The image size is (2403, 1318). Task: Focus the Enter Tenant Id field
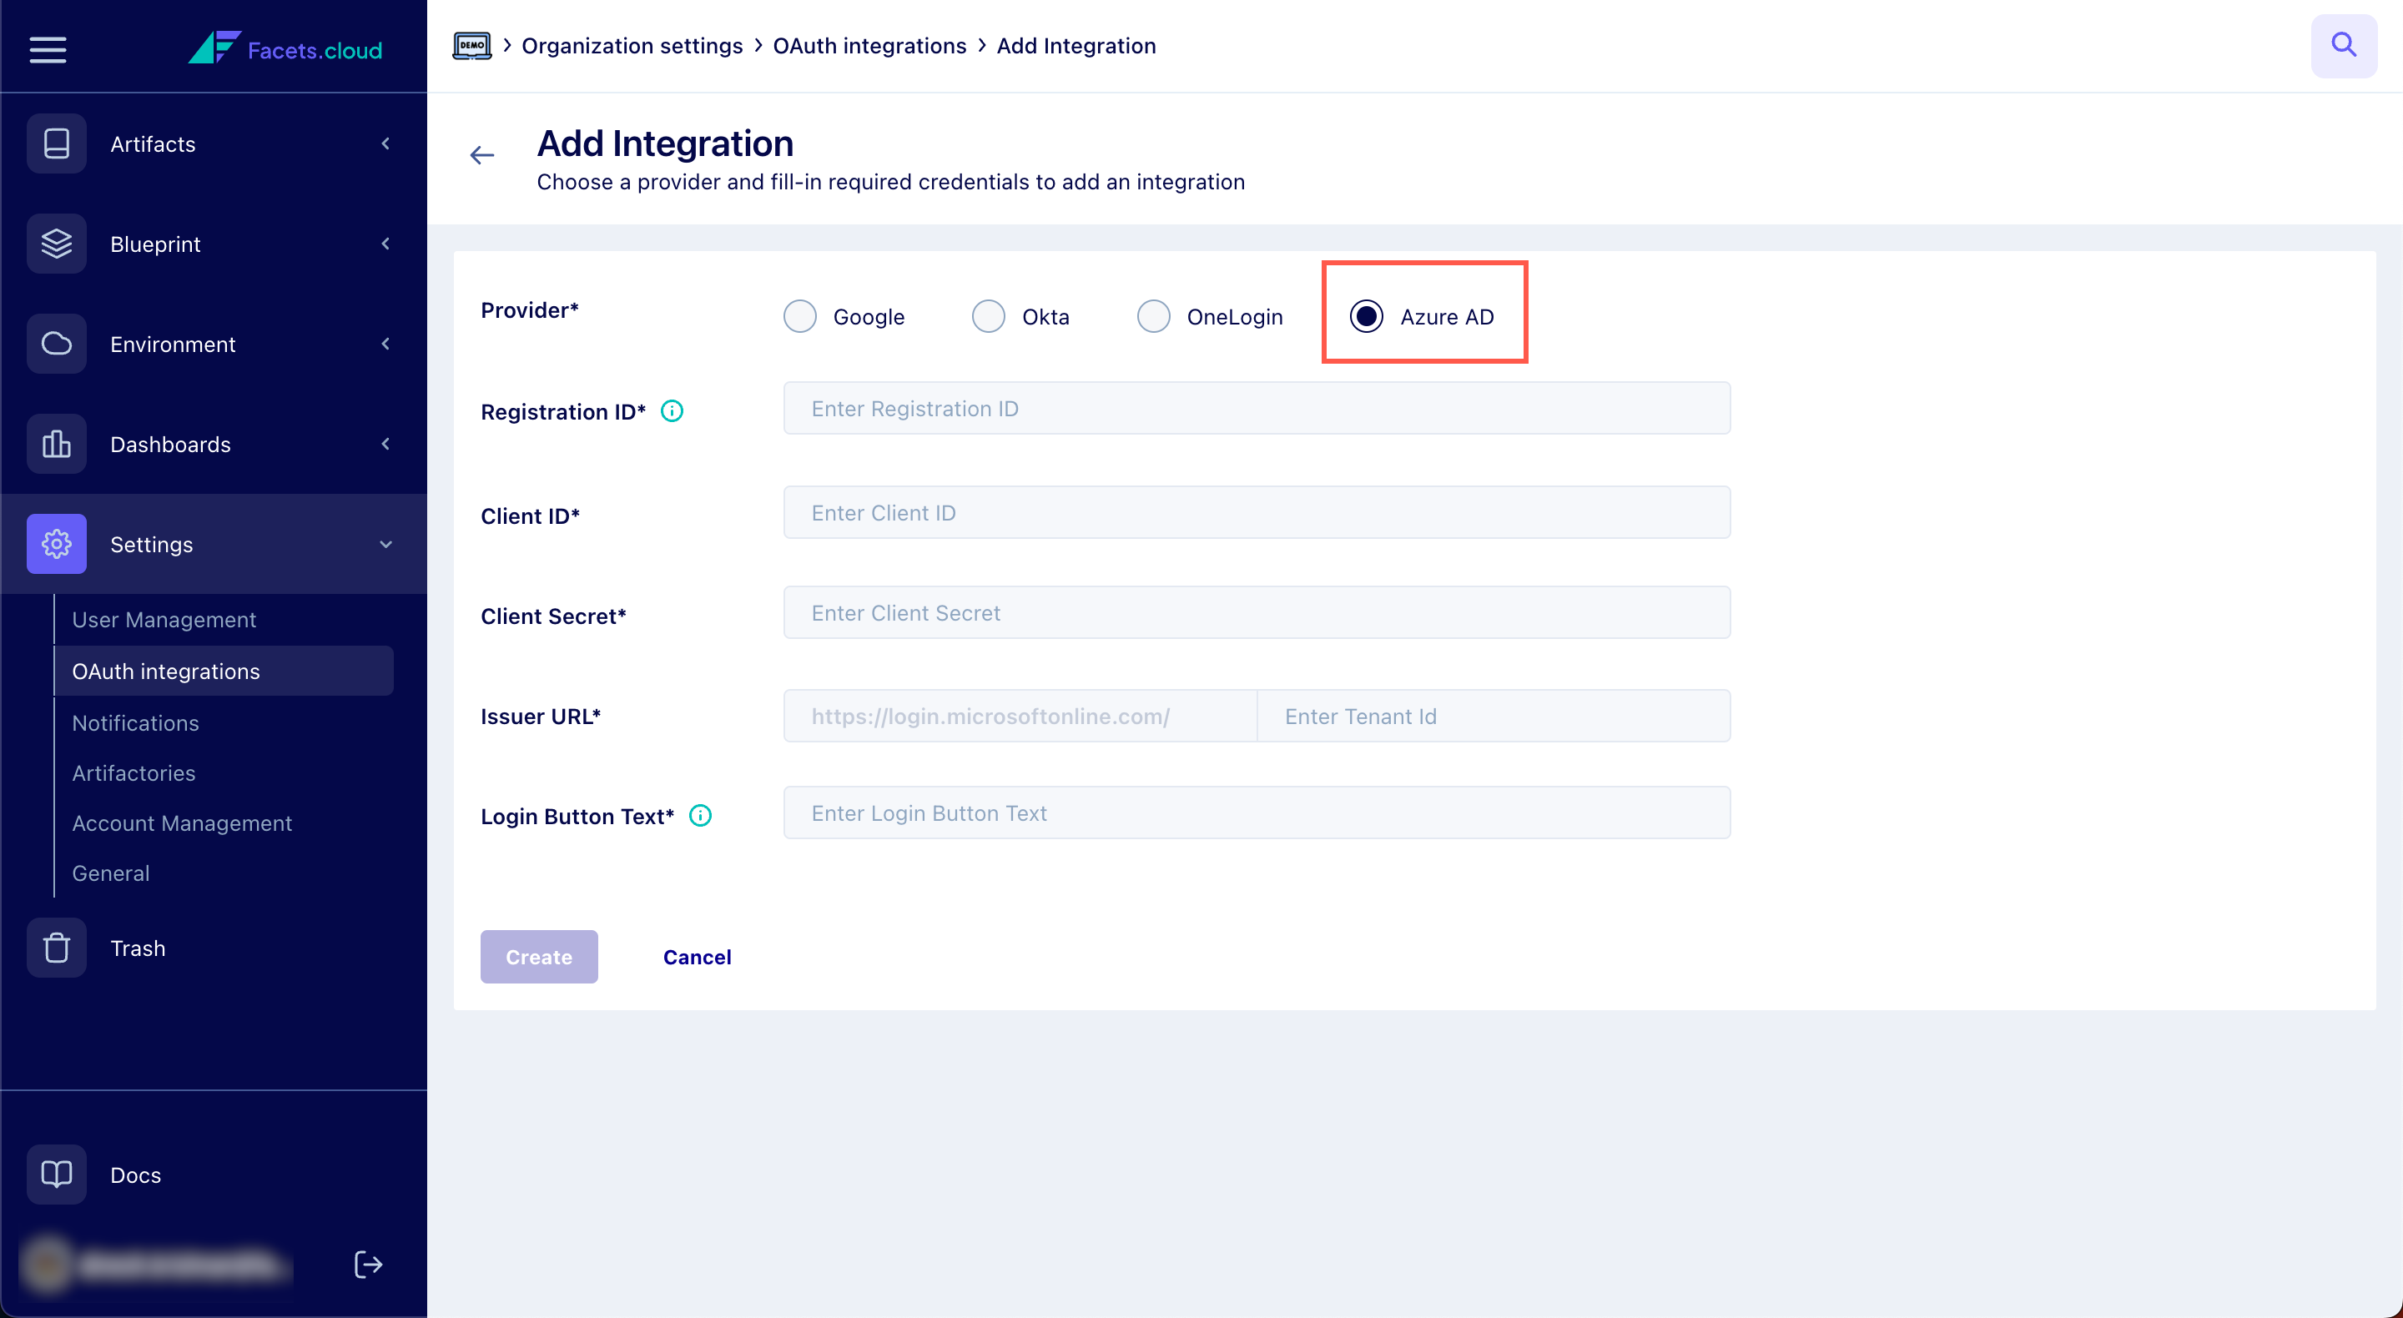[x=1493, y=716]
